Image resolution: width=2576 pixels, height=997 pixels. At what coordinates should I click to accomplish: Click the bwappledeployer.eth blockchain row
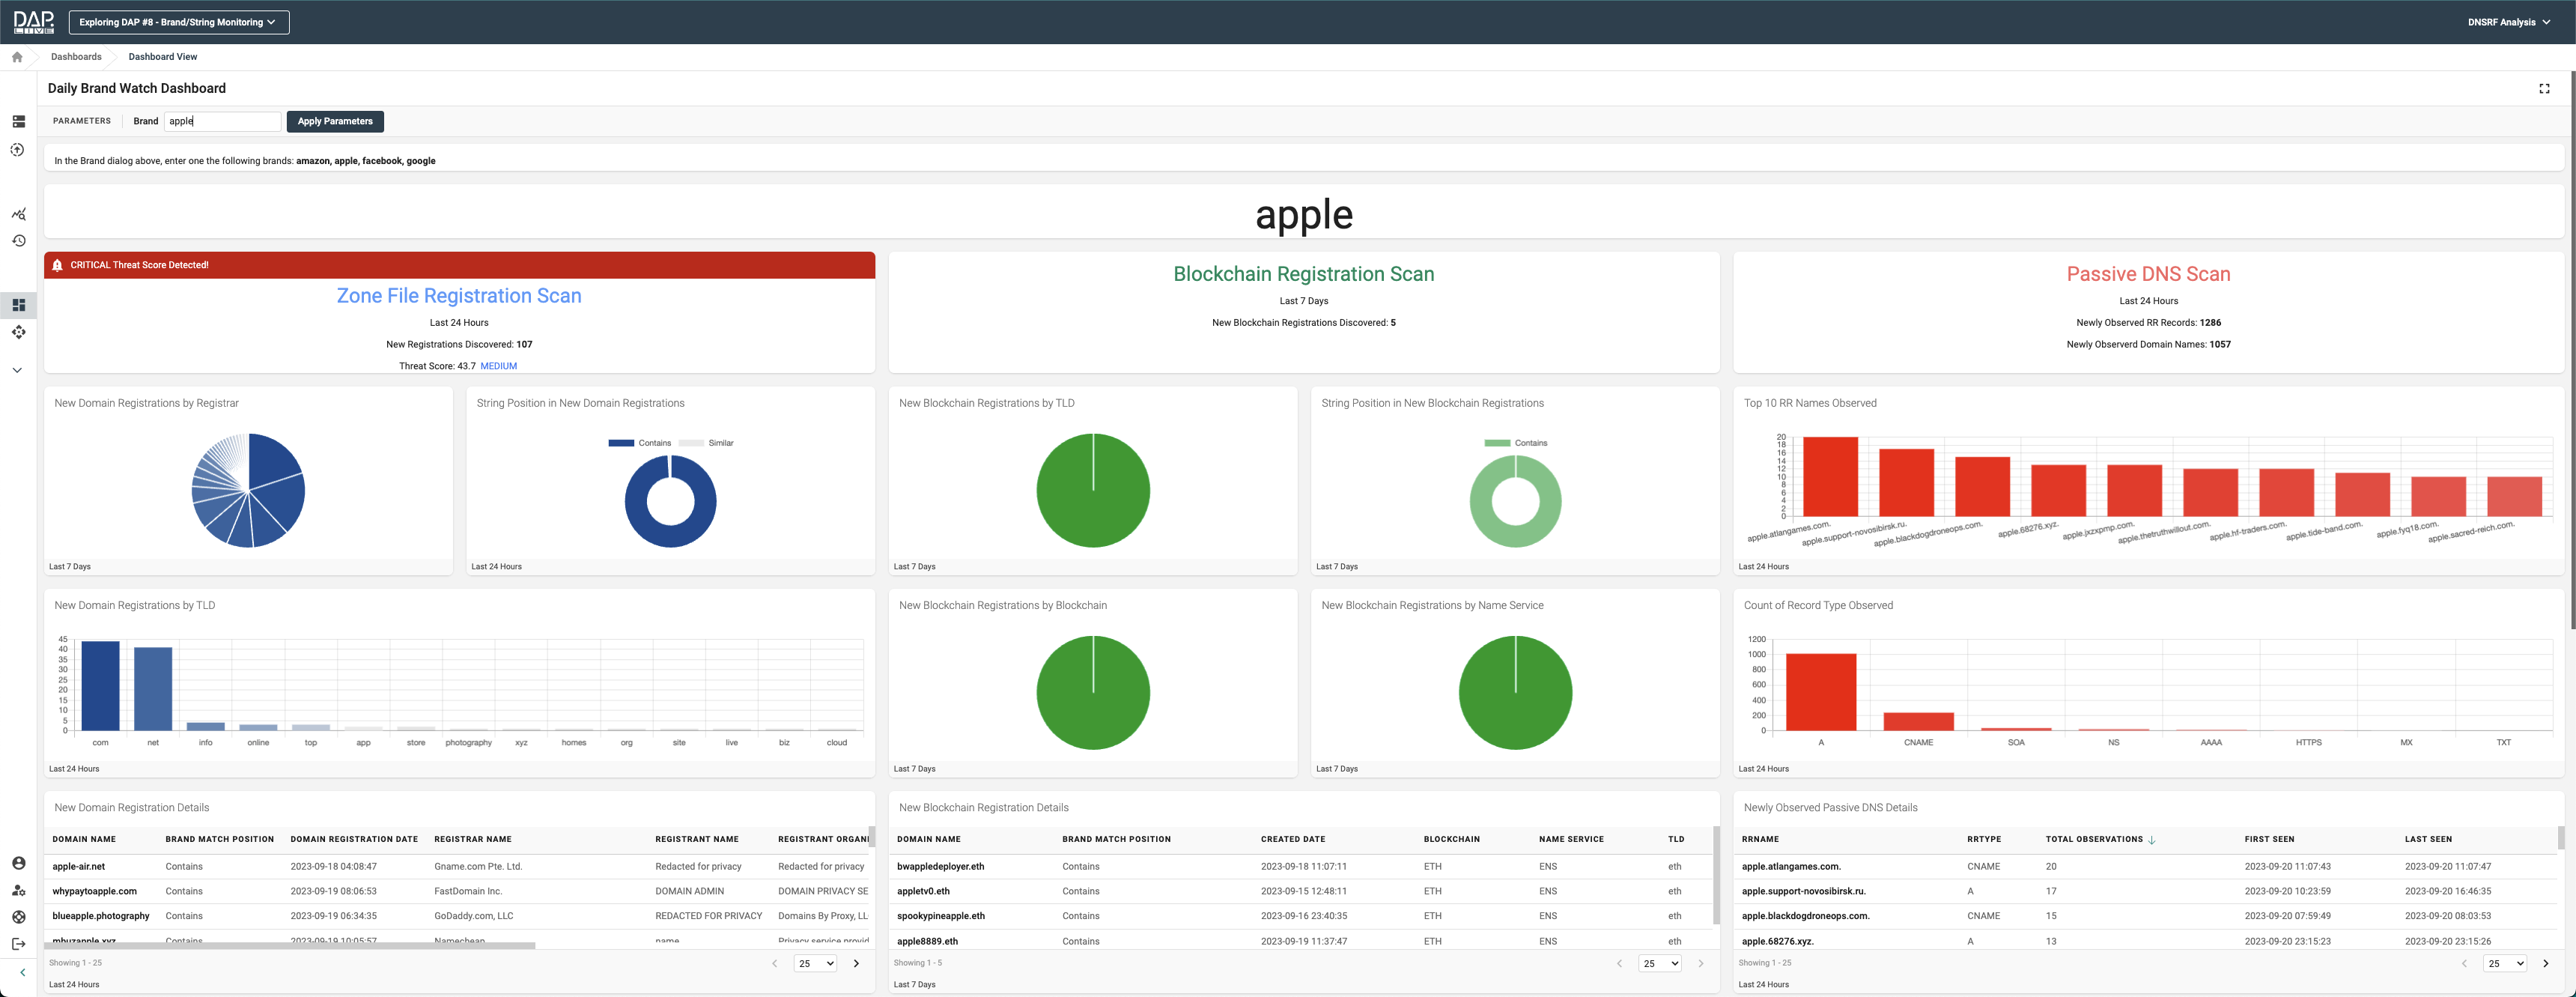click(x=1300, y=867)
